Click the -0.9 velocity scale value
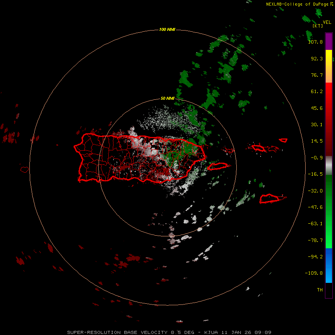 (317, 158)
